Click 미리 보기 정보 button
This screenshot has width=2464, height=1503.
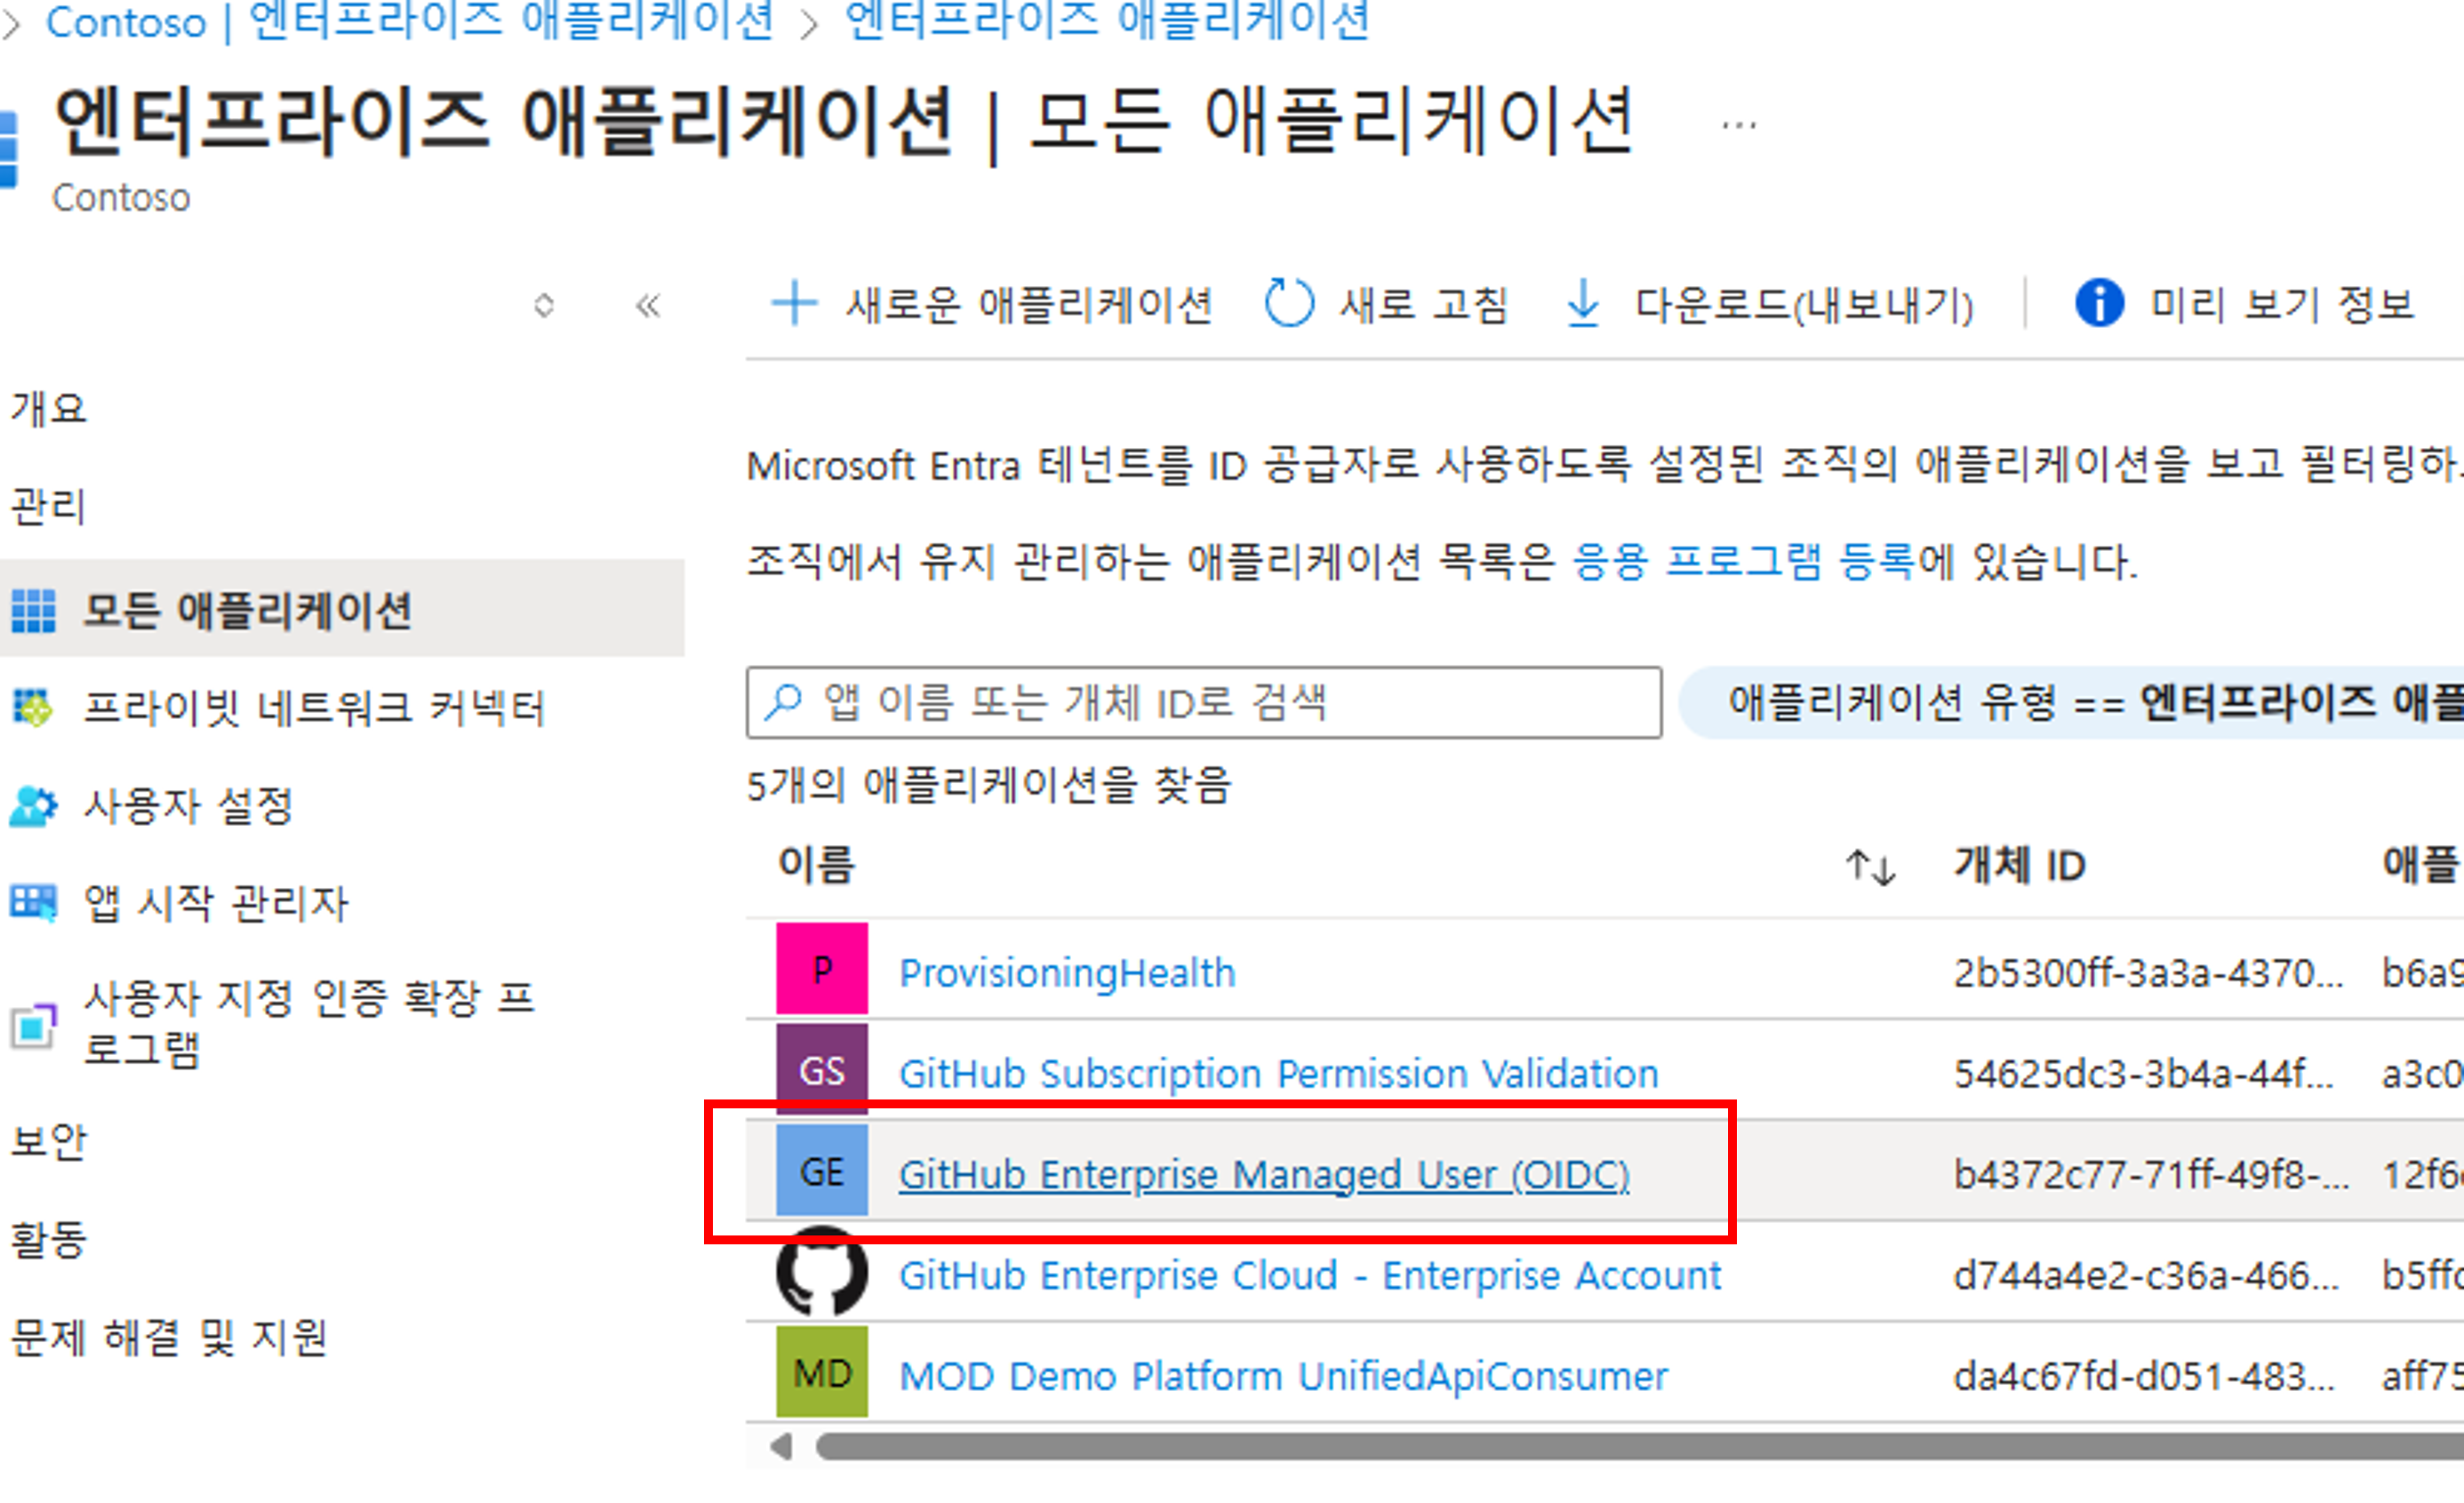pos(2244,303)
